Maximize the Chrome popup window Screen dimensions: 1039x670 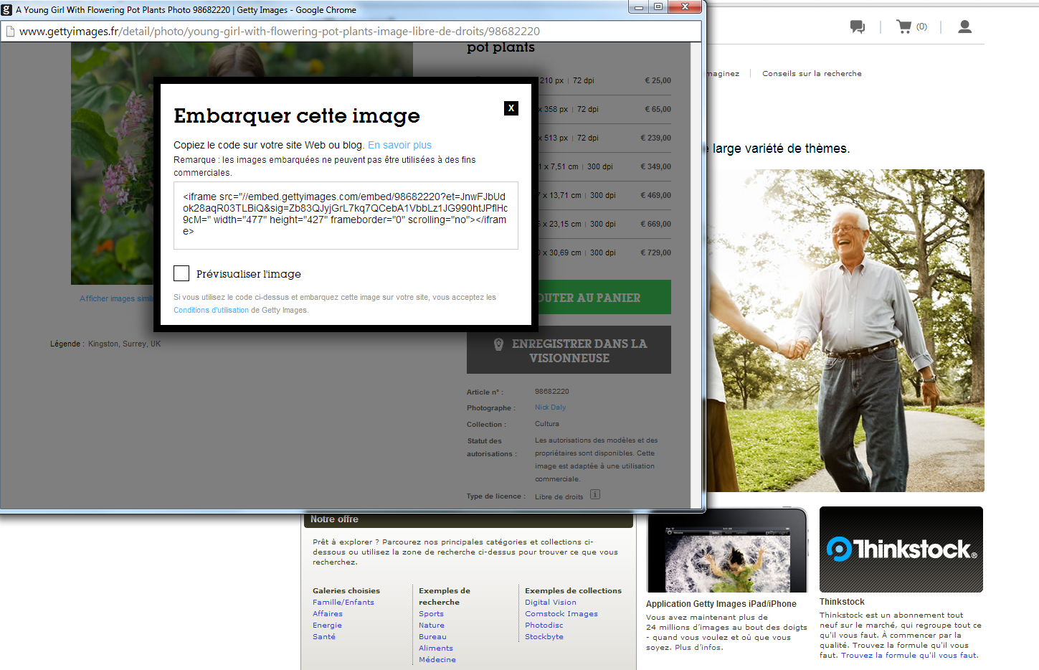click(658, 7)
